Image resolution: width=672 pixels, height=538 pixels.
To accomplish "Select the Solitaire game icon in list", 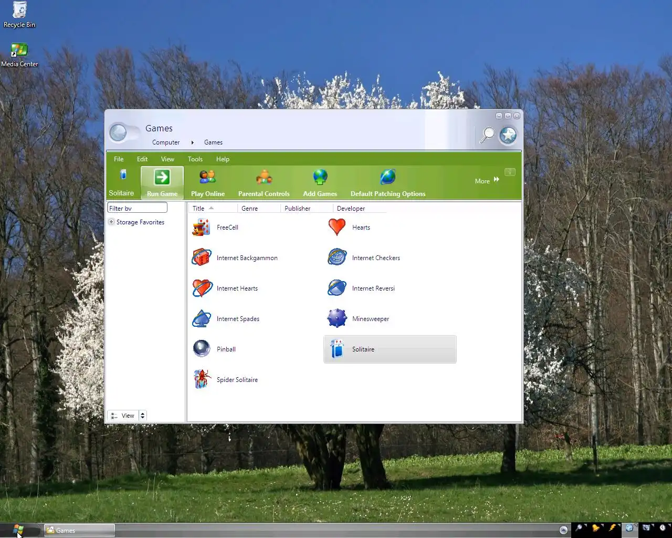I will coord(337,349).
